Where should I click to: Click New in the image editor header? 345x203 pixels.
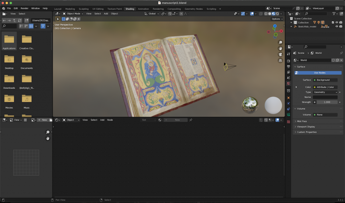tap(42, 120)
